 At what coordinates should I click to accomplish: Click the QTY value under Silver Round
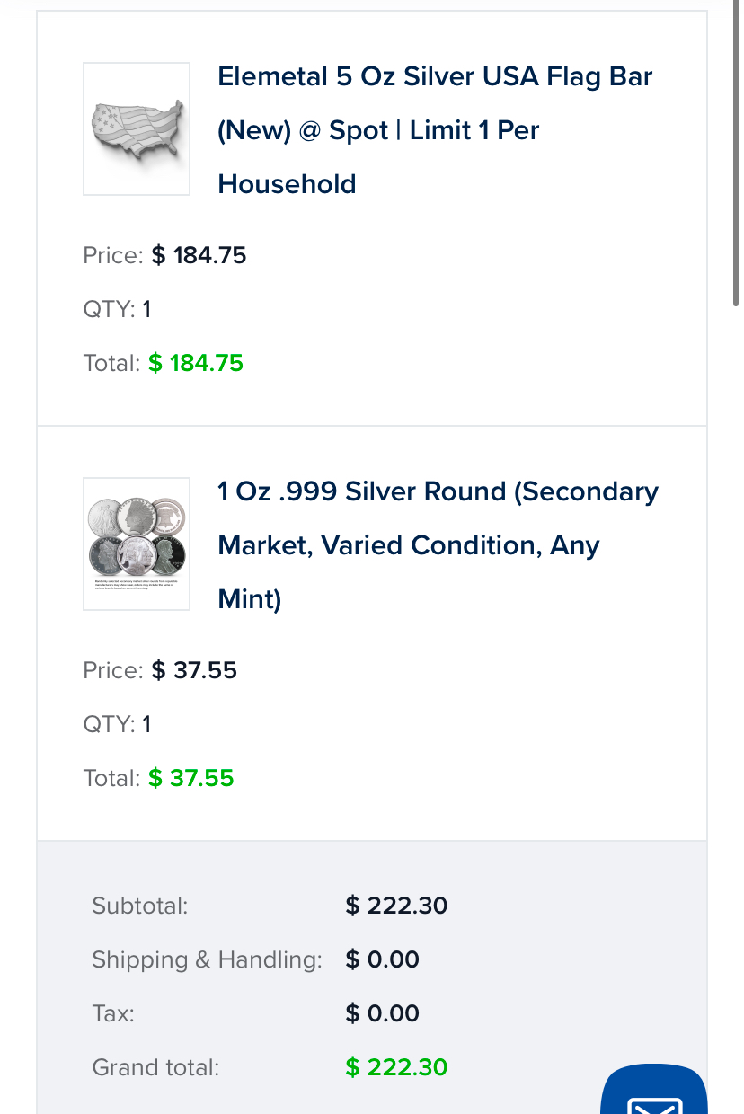pos(146,724)
